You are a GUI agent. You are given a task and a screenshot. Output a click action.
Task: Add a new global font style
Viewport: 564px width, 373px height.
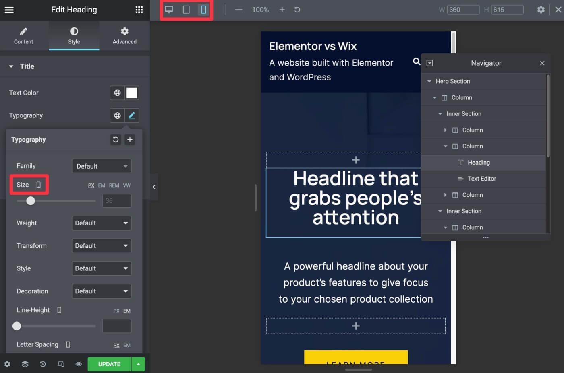pyautogui.click(x=130, y=140)
